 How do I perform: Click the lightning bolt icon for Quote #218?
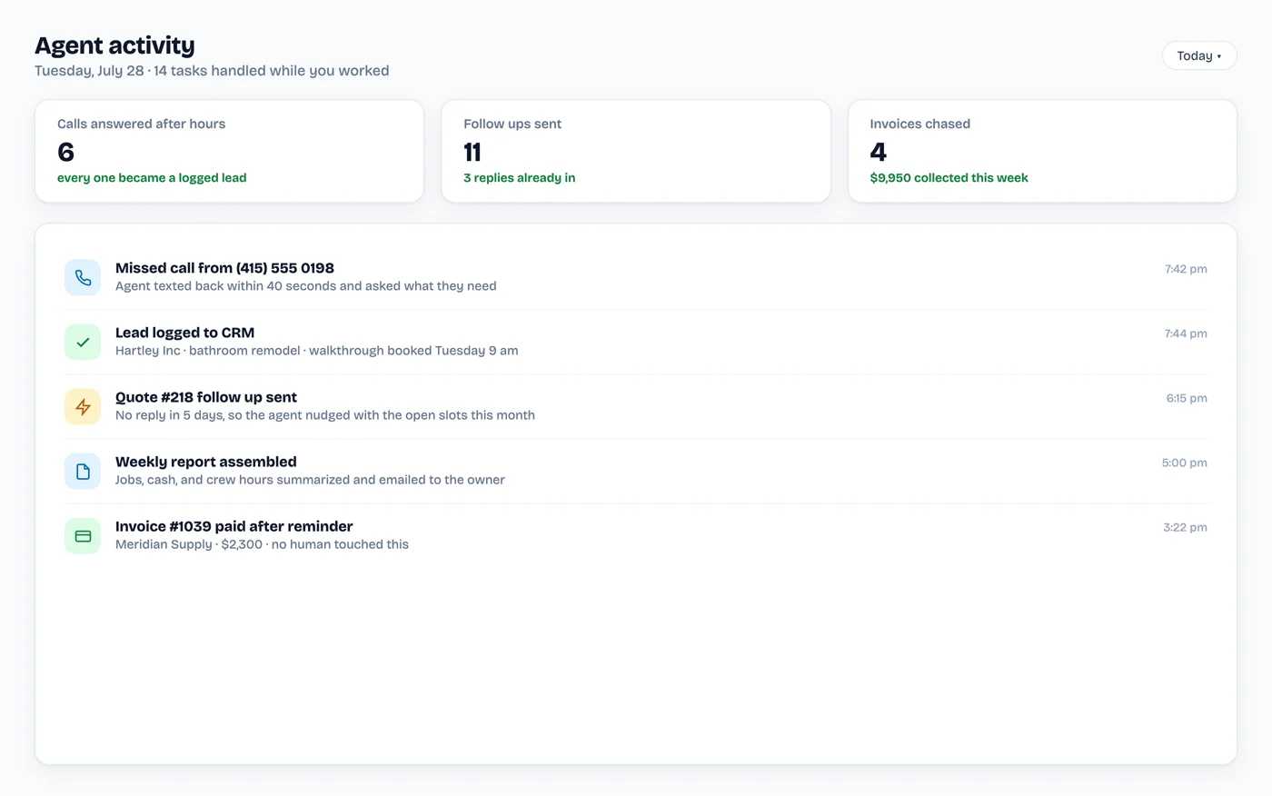pos(83,407)
